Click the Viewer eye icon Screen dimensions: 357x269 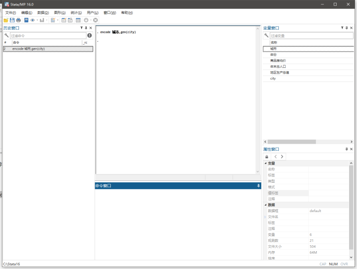pos(33,20)
